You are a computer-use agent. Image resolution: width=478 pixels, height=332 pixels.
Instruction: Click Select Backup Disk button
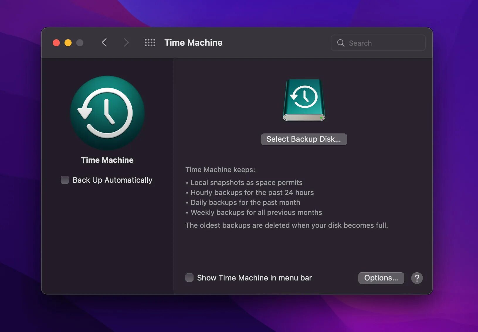304,139
